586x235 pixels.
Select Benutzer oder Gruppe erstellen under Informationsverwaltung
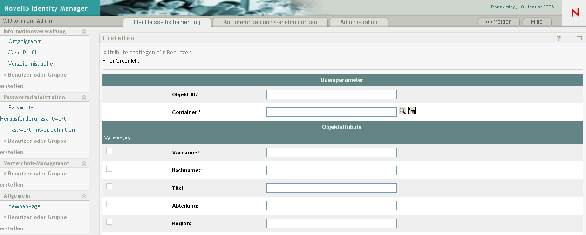34,81
